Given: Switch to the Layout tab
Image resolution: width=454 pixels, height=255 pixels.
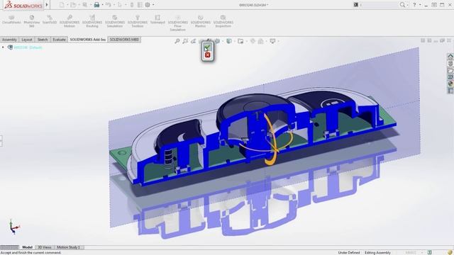Looking at the screenshot, I should (x=27, y=40).
